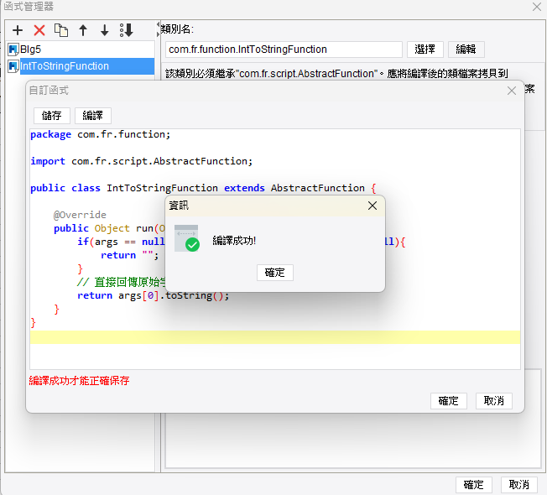Image resolution: width=547 pixels, height=495 pixels.
Task: Click the red 編譯成功才能正確保存 hint text
Action: click(x=79, y=381)
